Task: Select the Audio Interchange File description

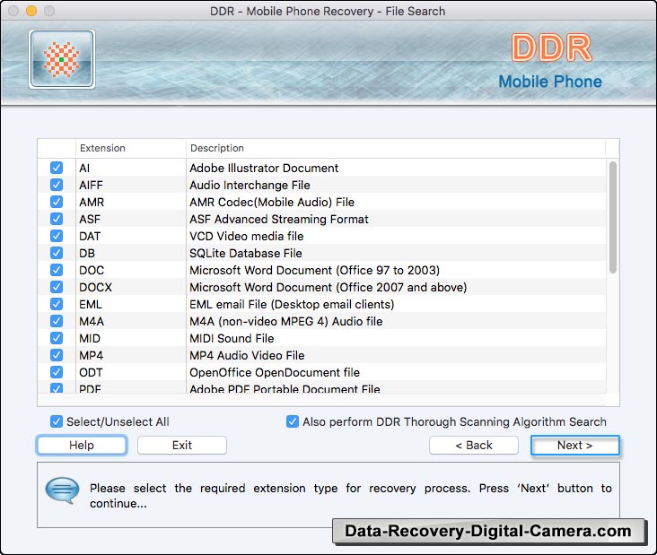Action: [x=250, y=185]
